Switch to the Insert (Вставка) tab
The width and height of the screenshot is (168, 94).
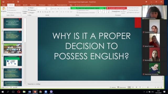point(18,5)
